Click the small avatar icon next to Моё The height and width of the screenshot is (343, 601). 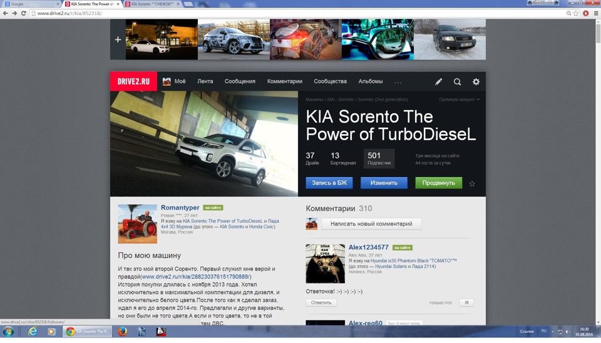167,81
